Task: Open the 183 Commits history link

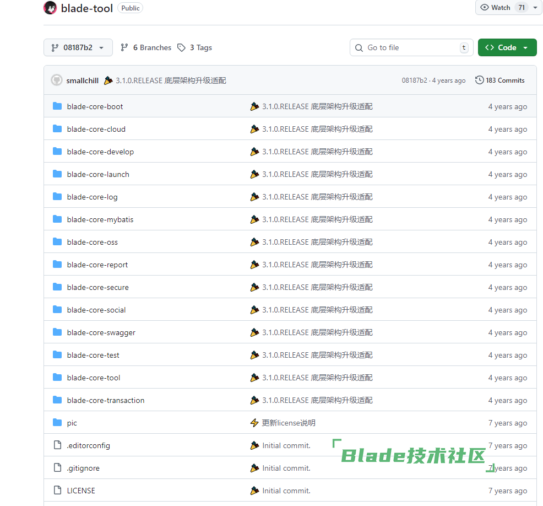Action: (x=500, y=80)
